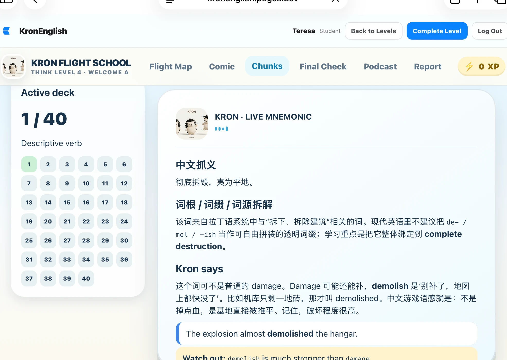Click the 0 XP badge

(x=482, y=67)
